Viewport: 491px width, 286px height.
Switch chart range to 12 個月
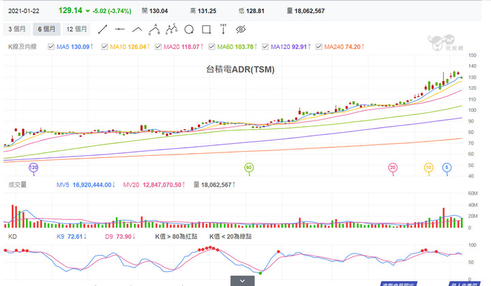click(x=76, y=29)
